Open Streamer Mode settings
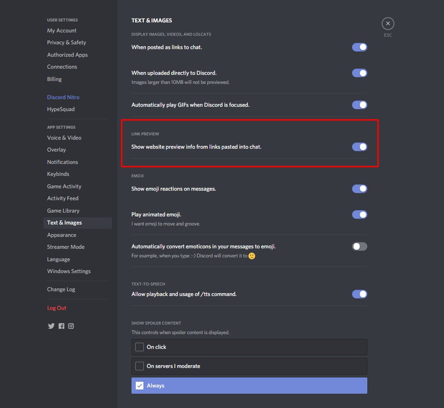This screenshot has width=444, height=408. [66, 247]
